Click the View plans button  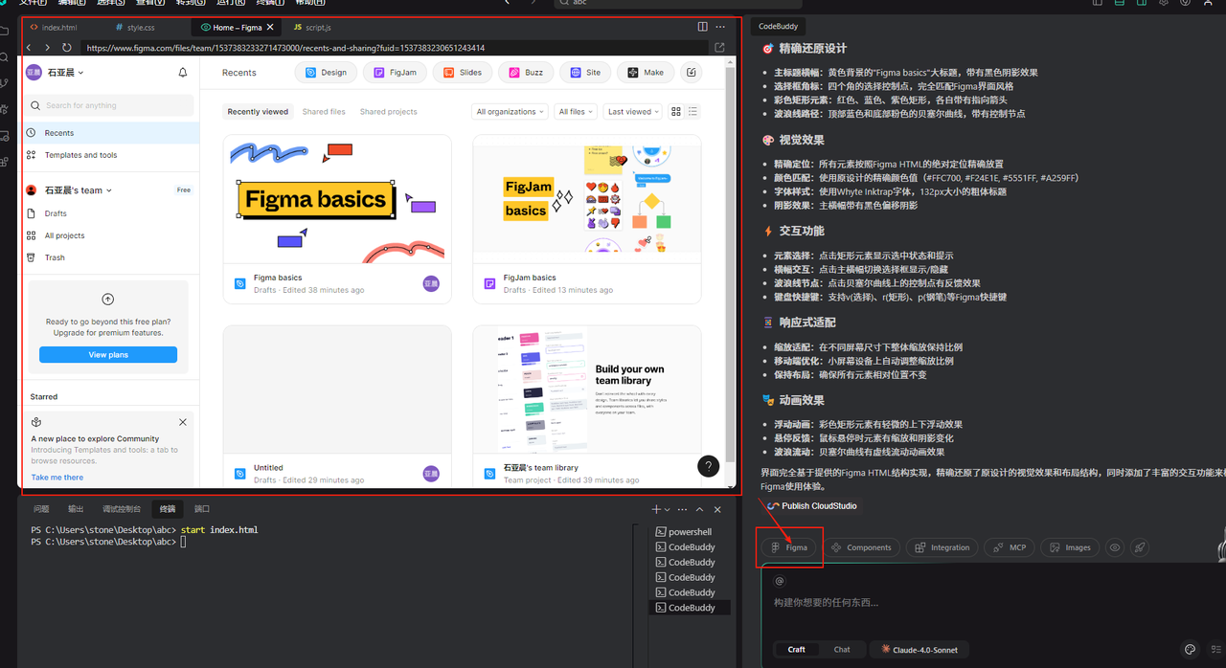(x=108, y=355)
